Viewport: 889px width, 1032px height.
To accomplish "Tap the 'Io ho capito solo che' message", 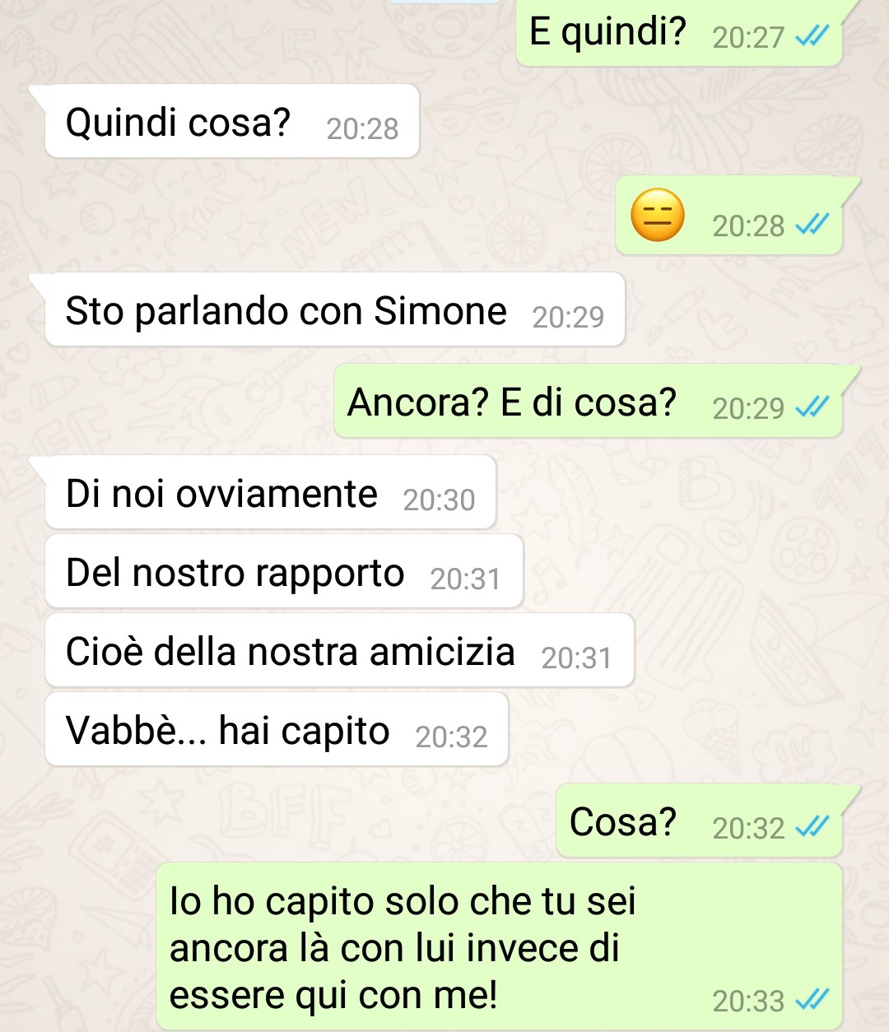I will tap(499, 946).
